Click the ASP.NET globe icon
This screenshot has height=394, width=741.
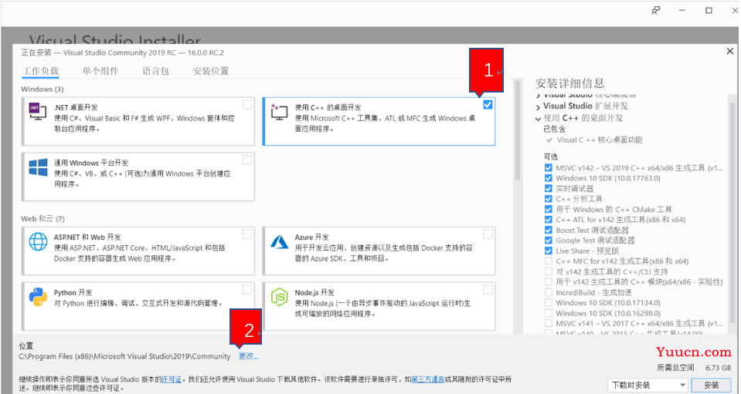(x=38, y=241)
